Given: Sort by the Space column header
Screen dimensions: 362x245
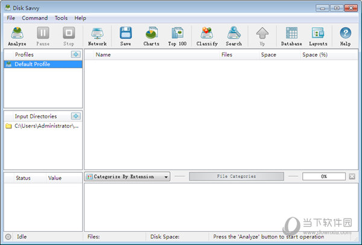Looking at the screenshot, I should (279, 55).
